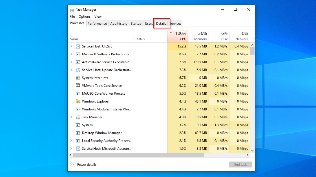316x177 pixels.
Task: Click the VMware Tools Core Service icon
Action: 78,86
